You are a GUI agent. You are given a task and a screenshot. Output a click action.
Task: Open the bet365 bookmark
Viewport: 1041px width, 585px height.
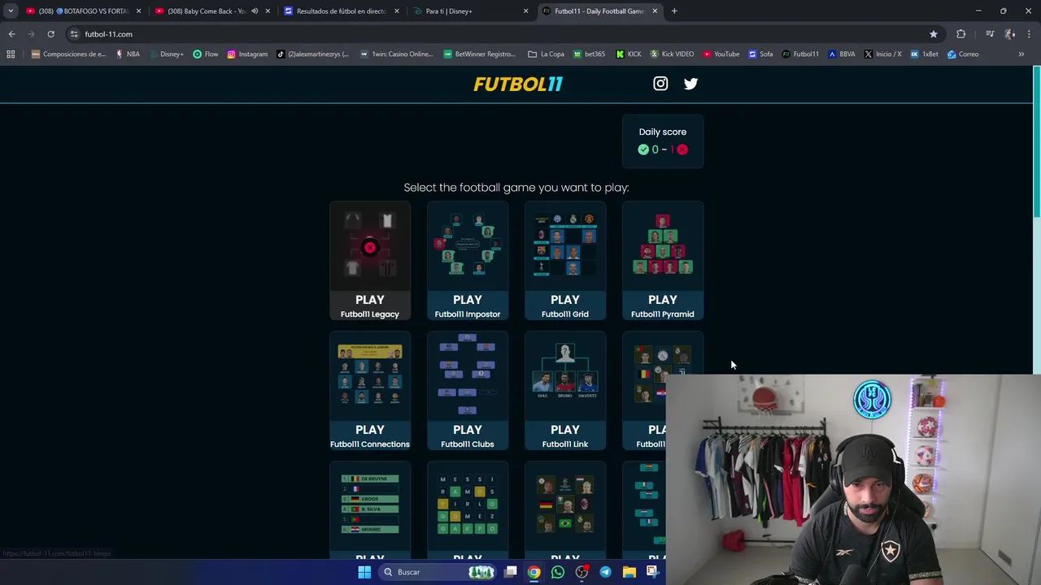(x=590, y=54)
